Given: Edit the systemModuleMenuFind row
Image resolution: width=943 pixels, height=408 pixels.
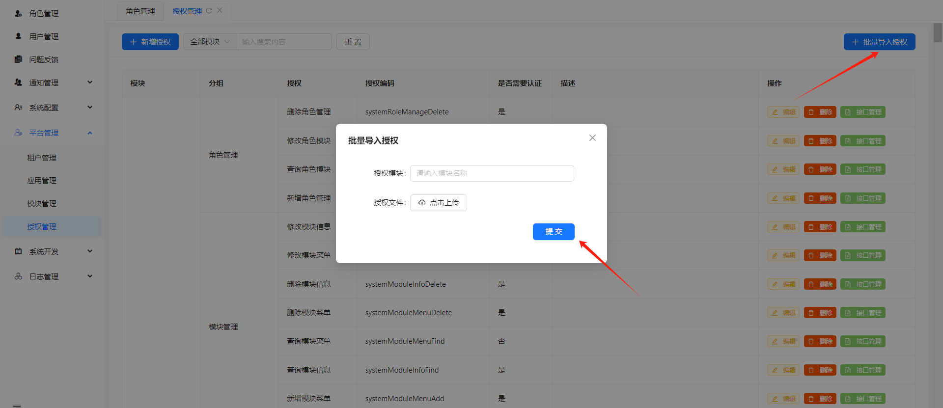Looking at the screenshot, I should click(783, 341).
